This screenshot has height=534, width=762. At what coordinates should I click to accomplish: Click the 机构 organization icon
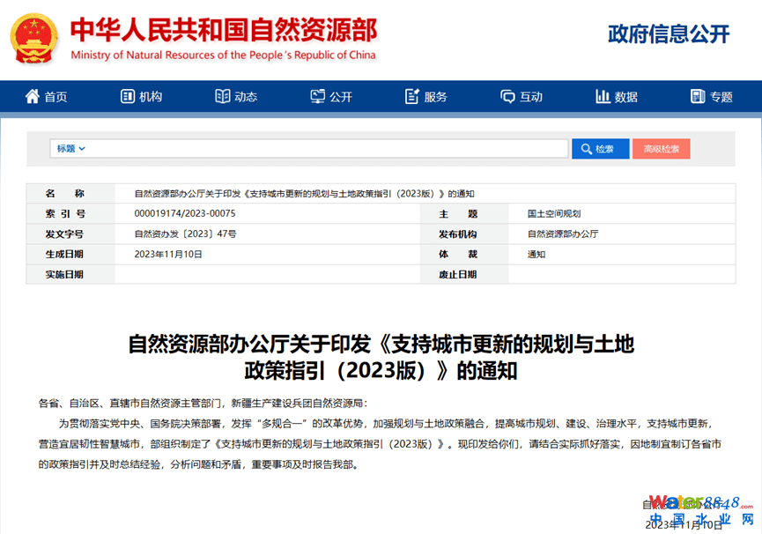128,97
